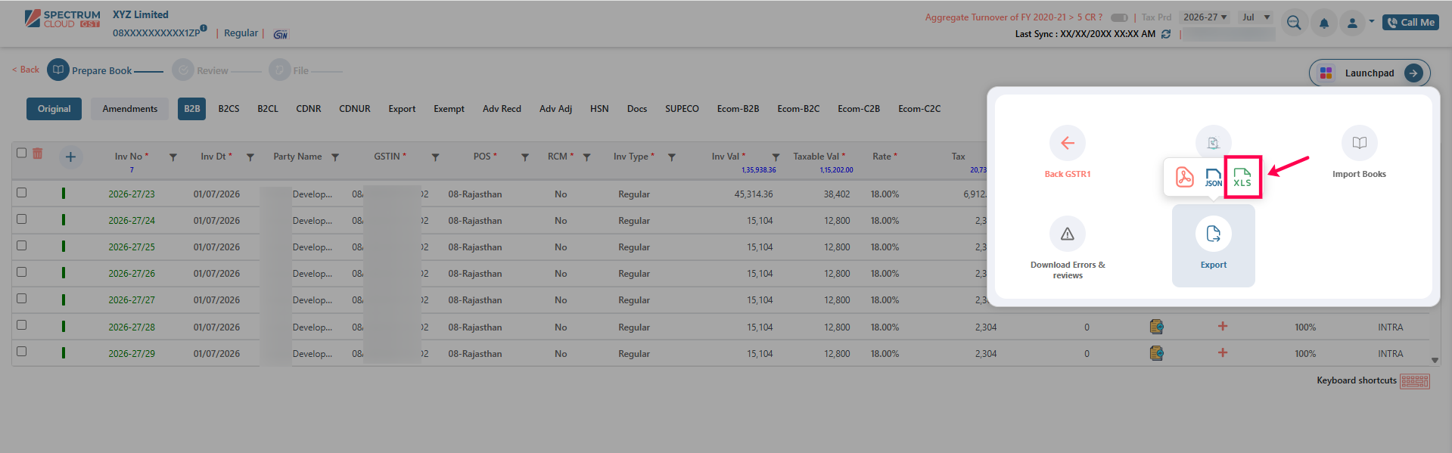Open the Inv Type filter

tap(671, 157)
